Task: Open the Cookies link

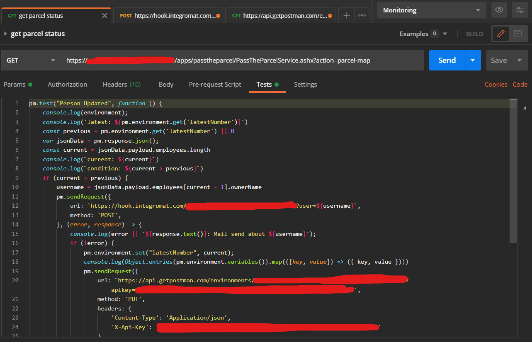Action: click(x=496, y=85)
